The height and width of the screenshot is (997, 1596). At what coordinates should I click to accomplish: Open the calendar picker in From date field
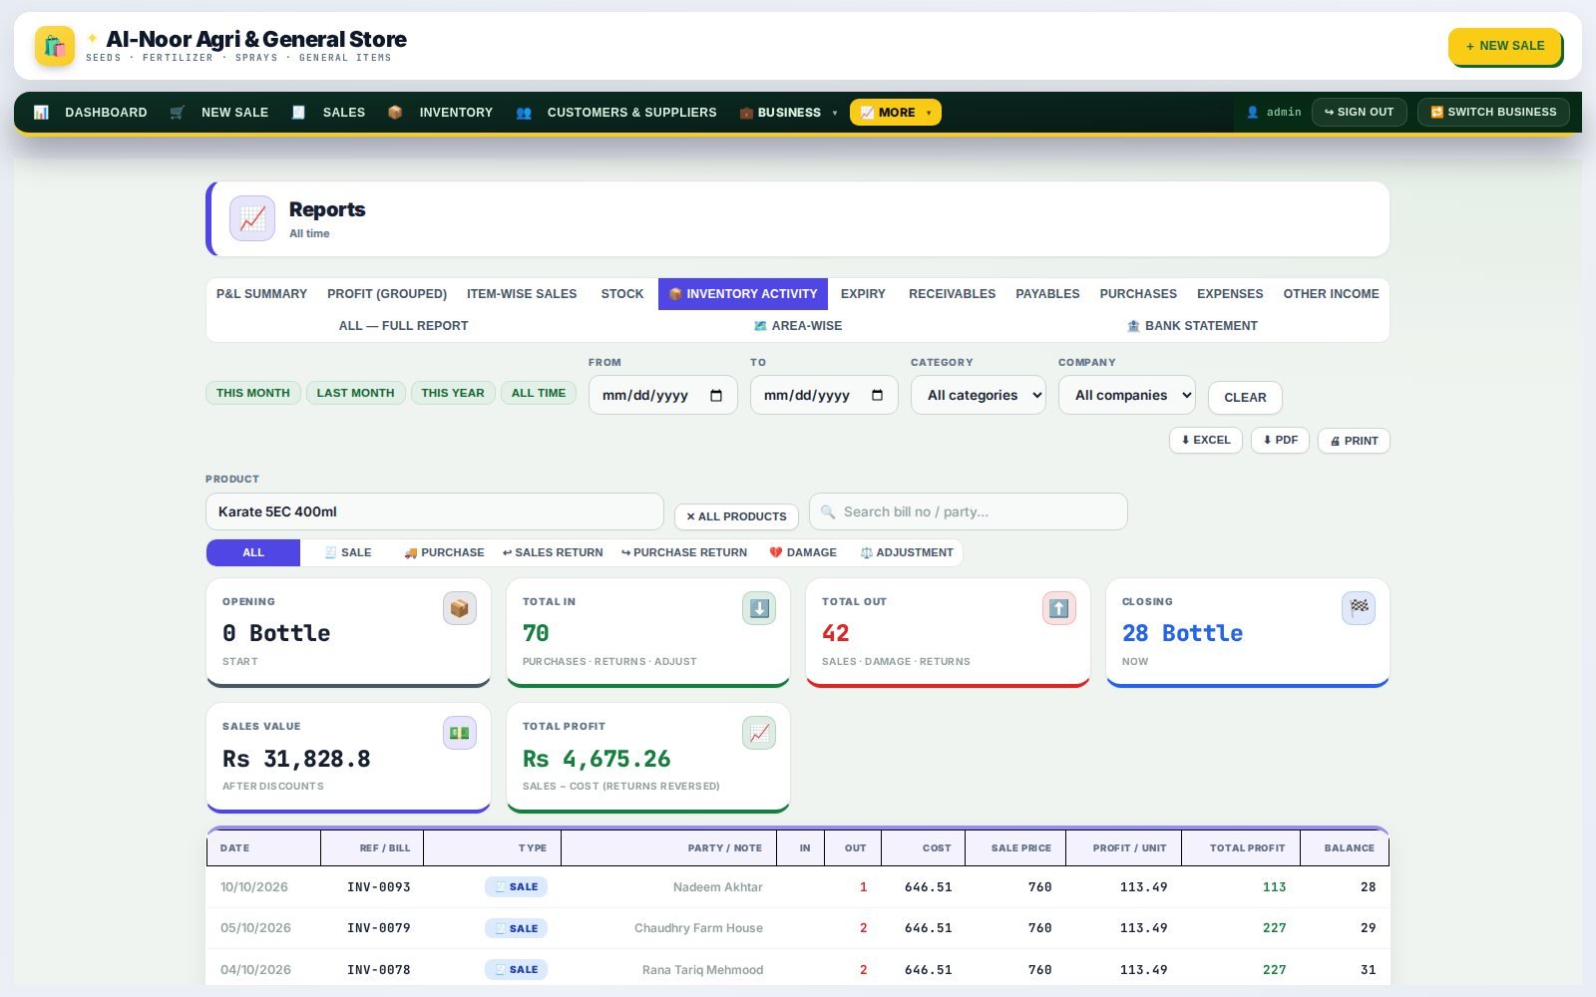(716, 396)
